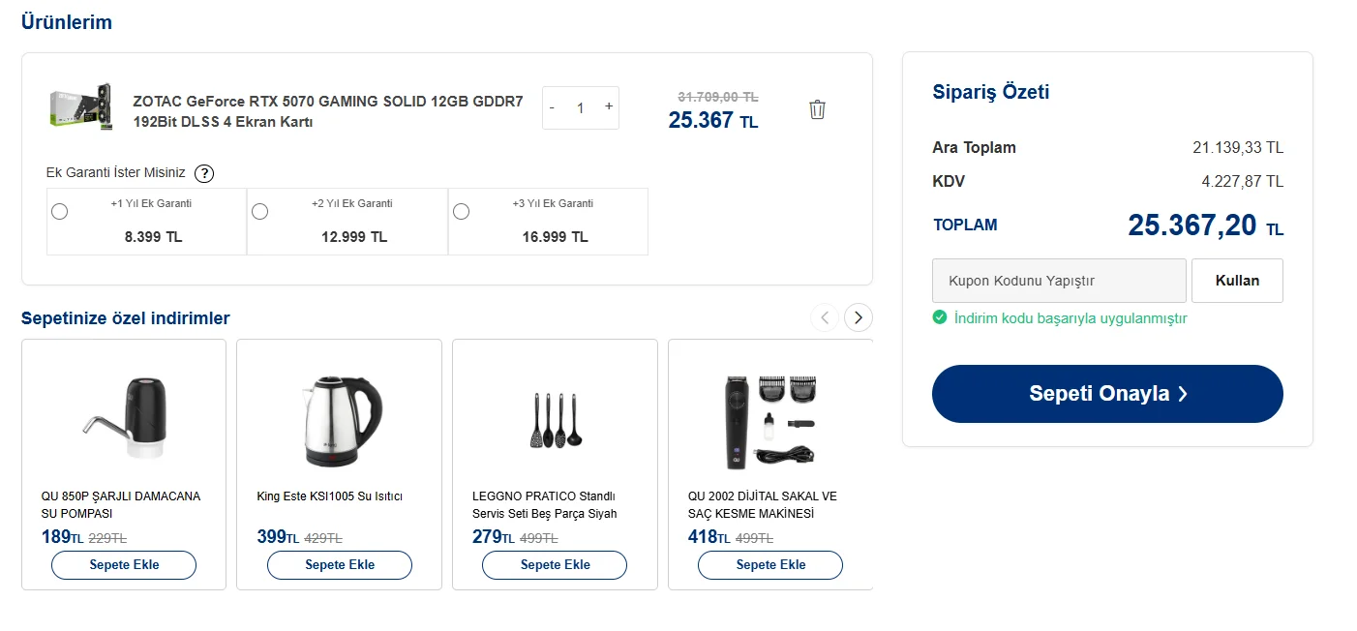Add King Este kettle to cart
This screenshot has width=1357, height=631.
[340, 565]
